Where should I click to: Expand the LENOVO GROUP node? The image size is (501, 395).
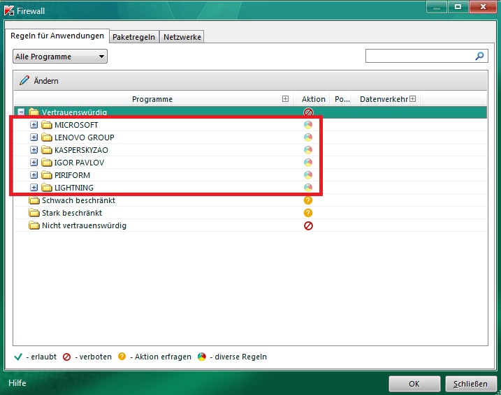click(x=34, y=137)
